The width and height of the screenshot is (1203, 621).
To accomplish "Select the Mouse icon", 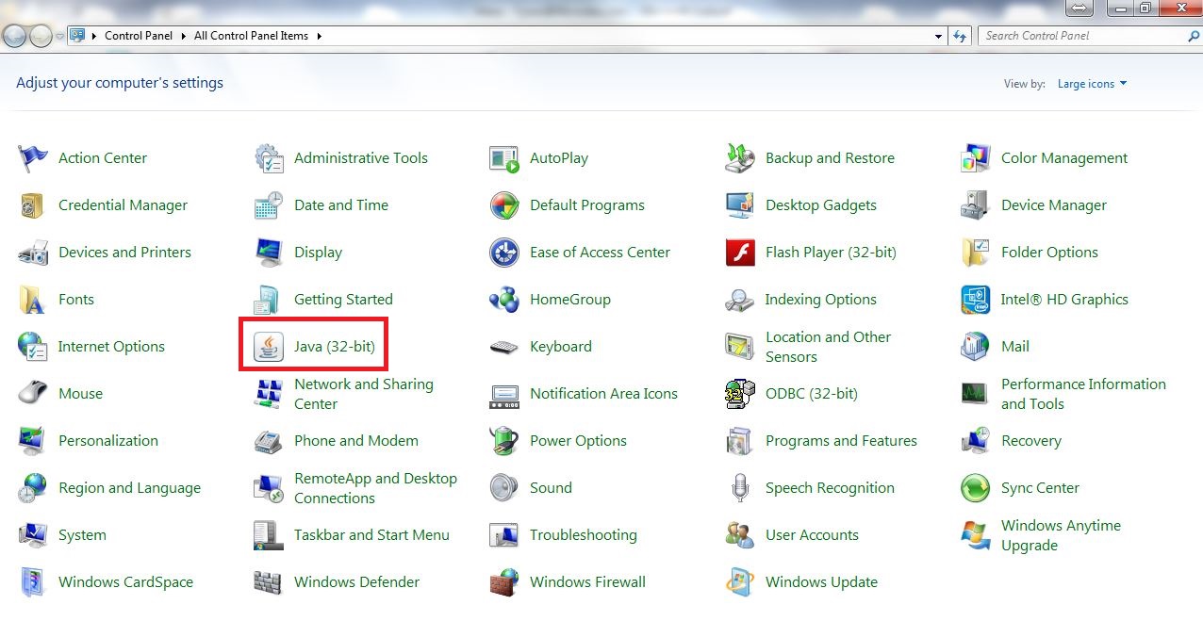I will (33, 394).
